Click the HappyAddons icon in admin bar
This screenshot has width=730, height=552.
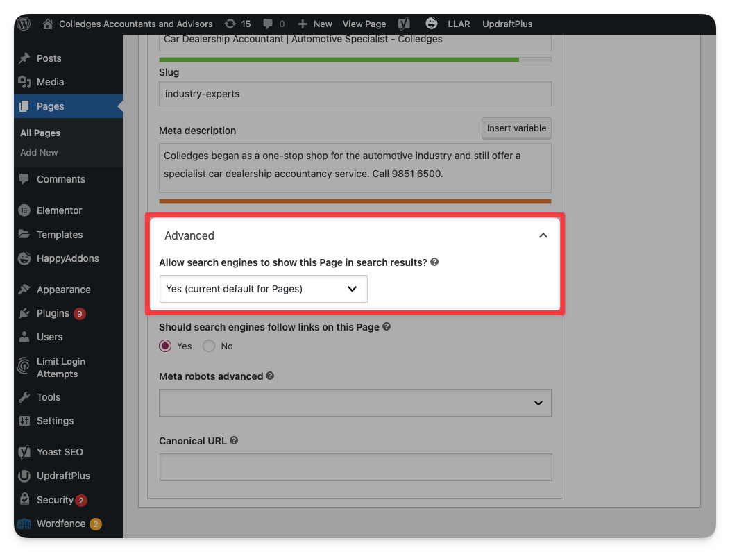[432, 24]
